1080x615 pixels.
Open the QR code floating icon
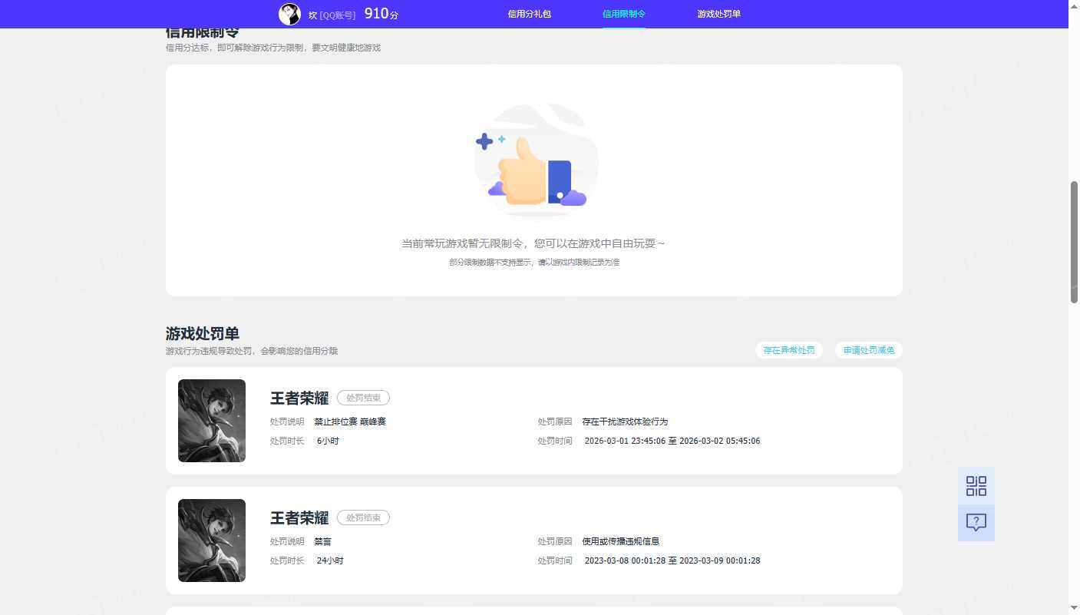(x=976, y=486)
